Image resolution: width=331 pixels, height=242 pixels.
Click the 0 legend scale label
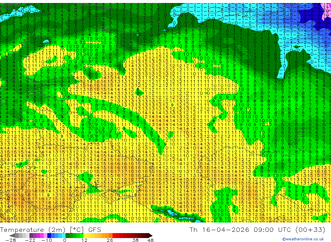pyautogui.click(x=65, y=240)
